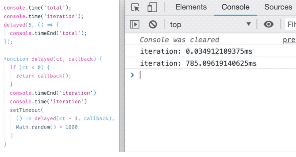Clear the console with the ban icon

pos(153,24)
